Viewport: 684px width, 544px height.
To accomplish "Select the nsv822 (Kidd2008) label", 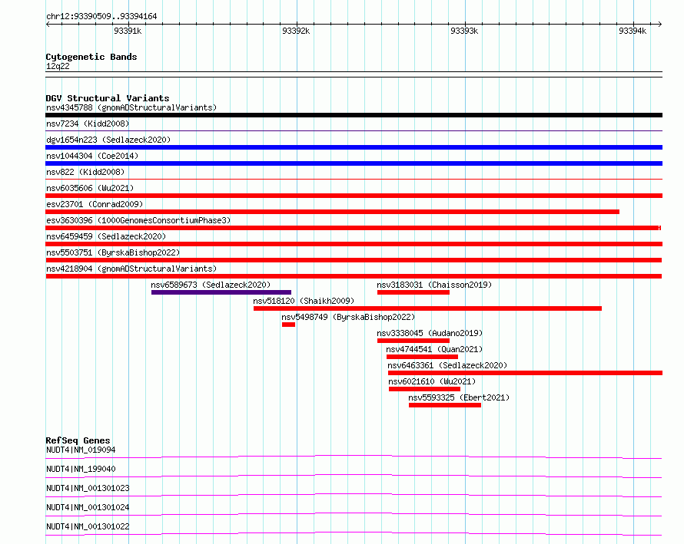I will pyautogui.click(x=85, y=172).
